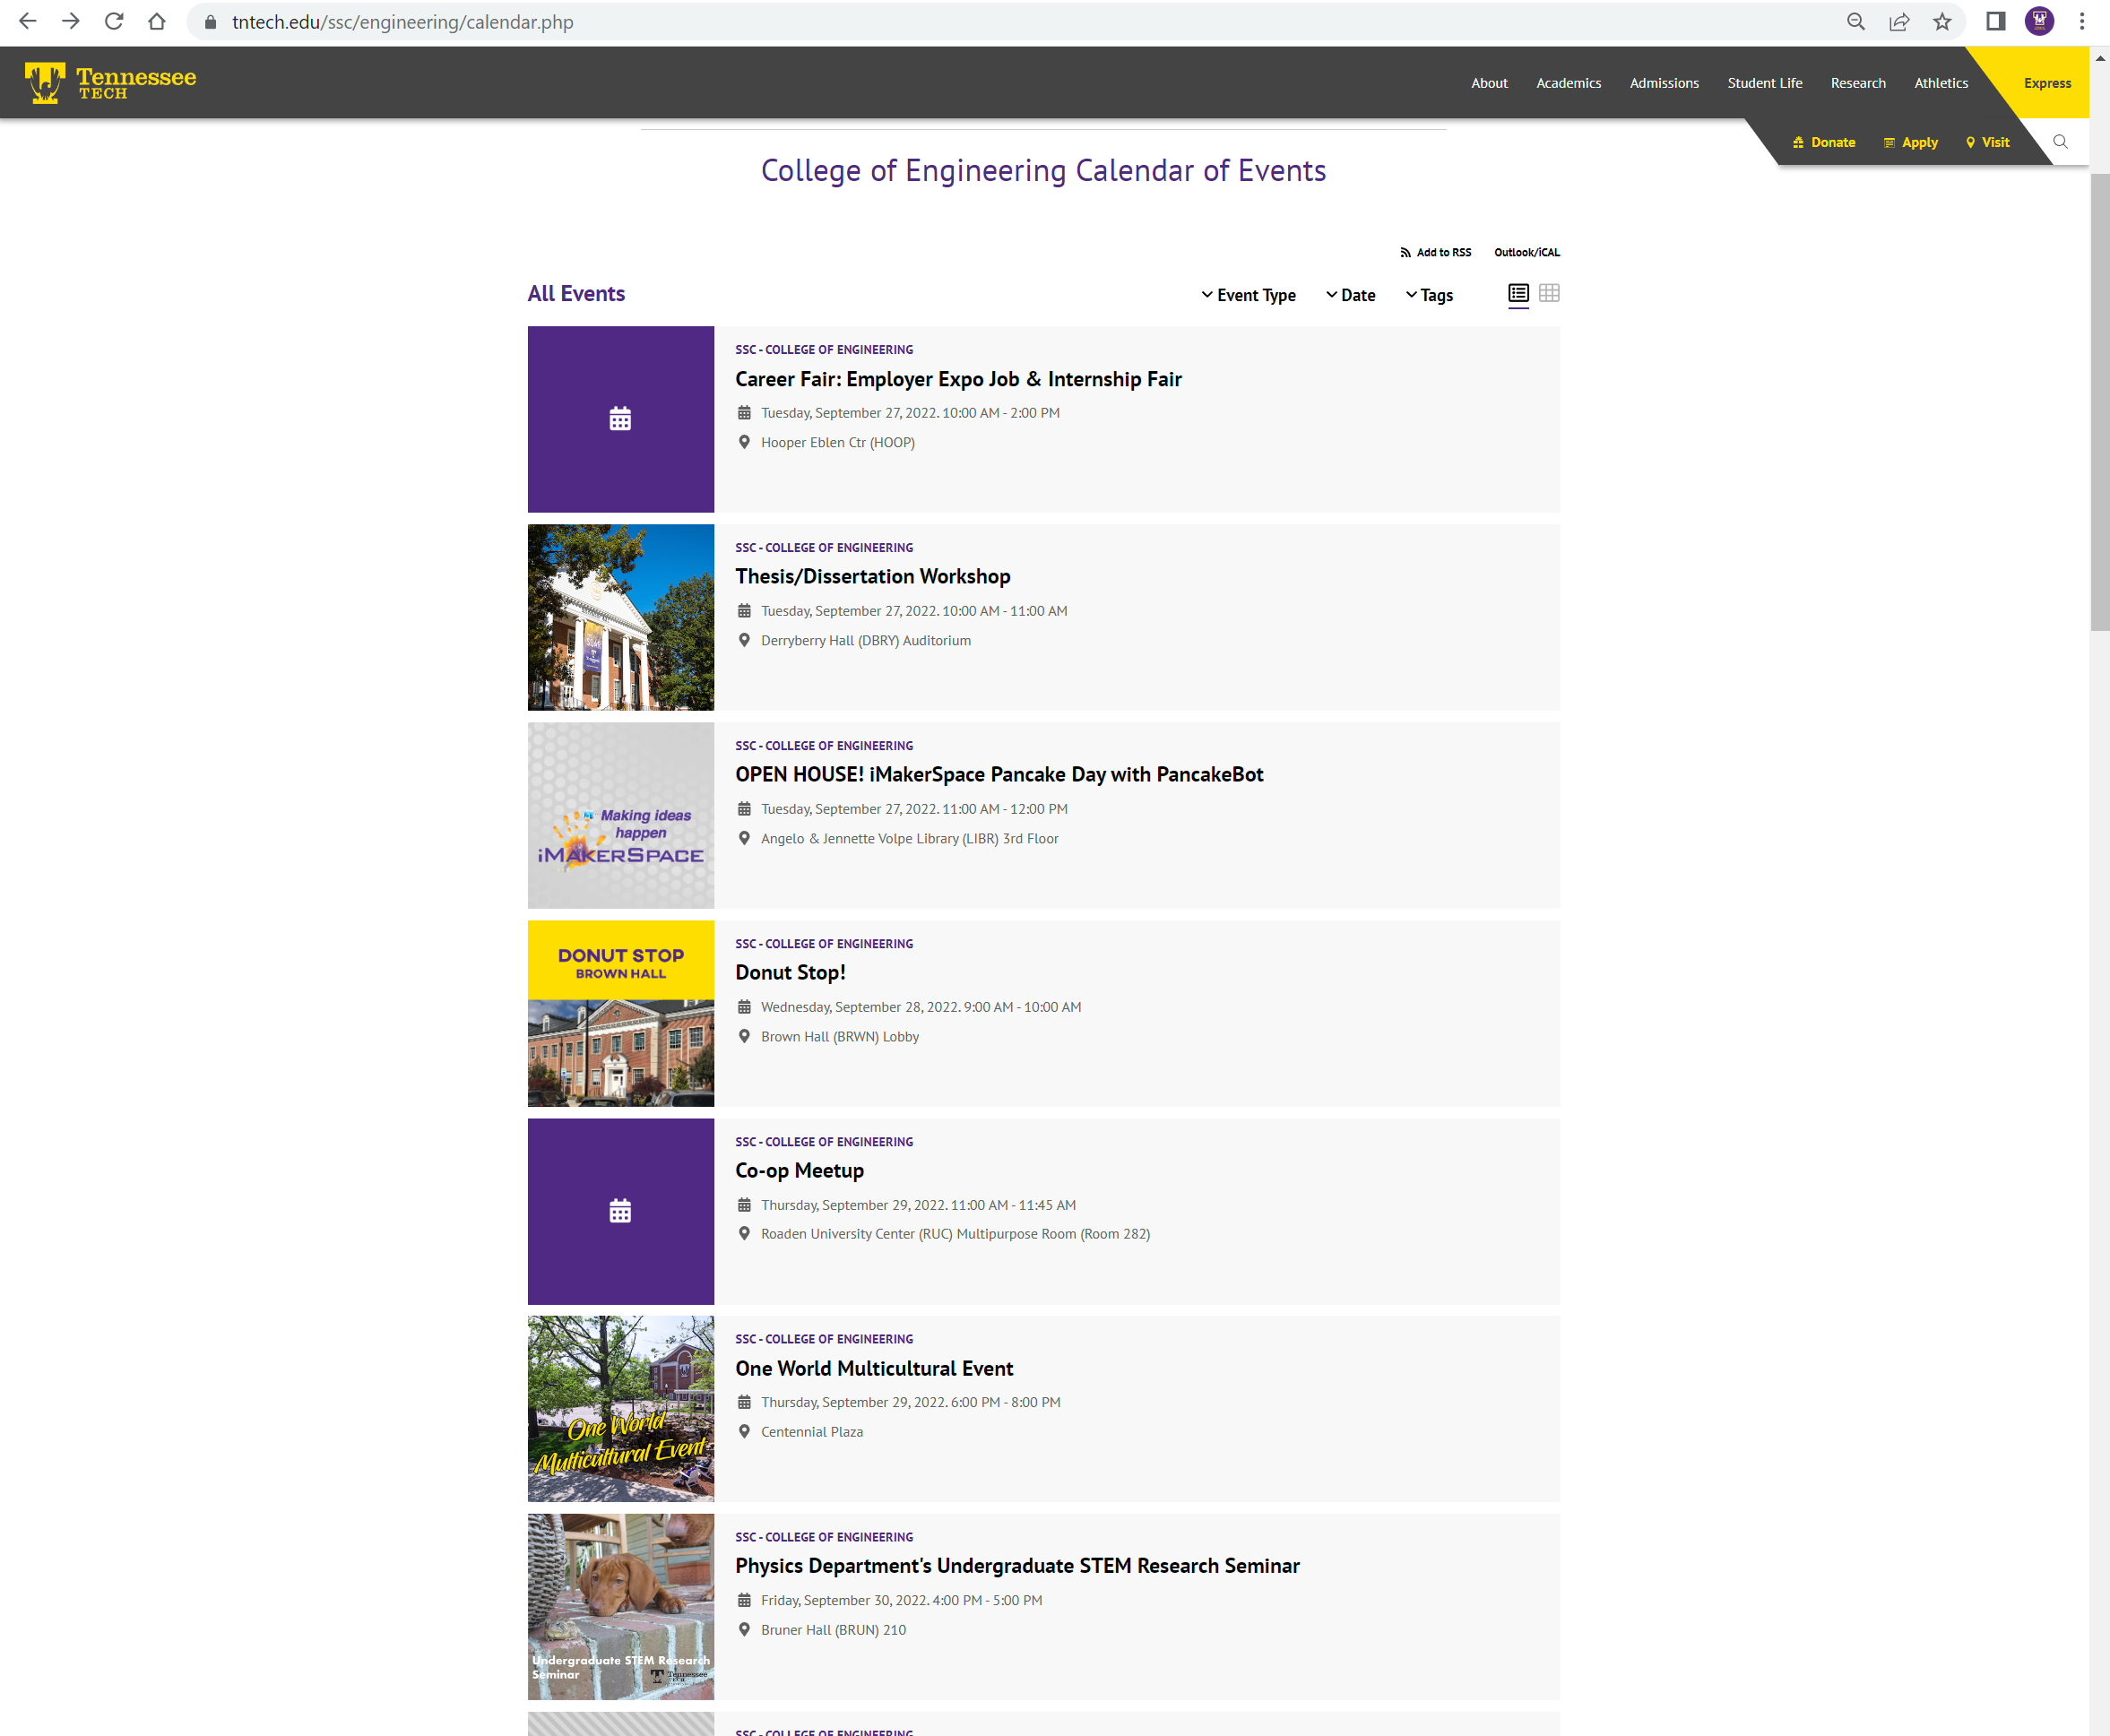Open the browser share icon
2110x1736 pixels.
coord(1899,22)
